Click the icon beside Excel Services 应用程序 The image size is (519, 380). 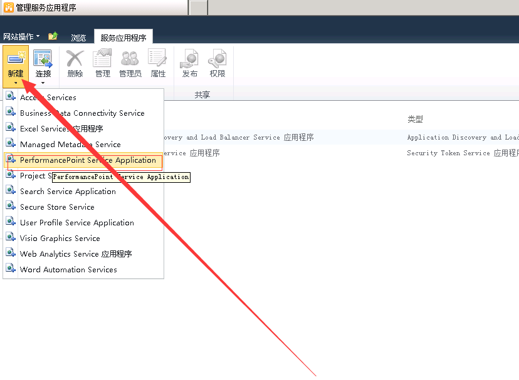[x=11, y=127]
